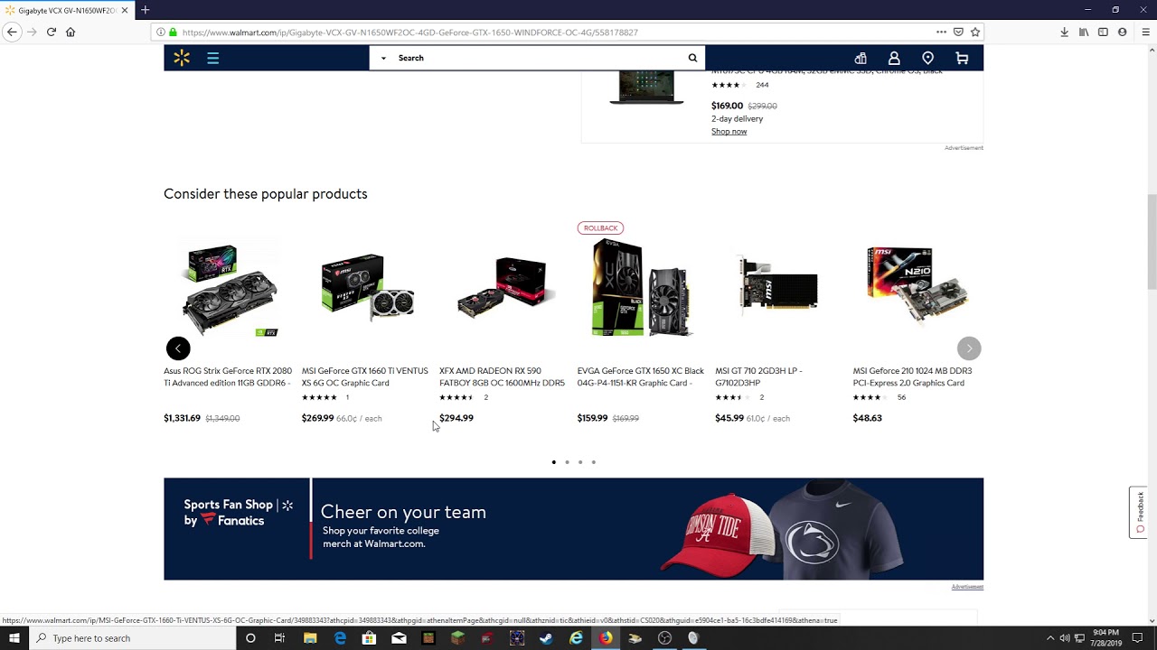This screenshot has height=650, width=1157.
Task: Click the XFX Radeon RX 590 image
Action: pos(503,289)
